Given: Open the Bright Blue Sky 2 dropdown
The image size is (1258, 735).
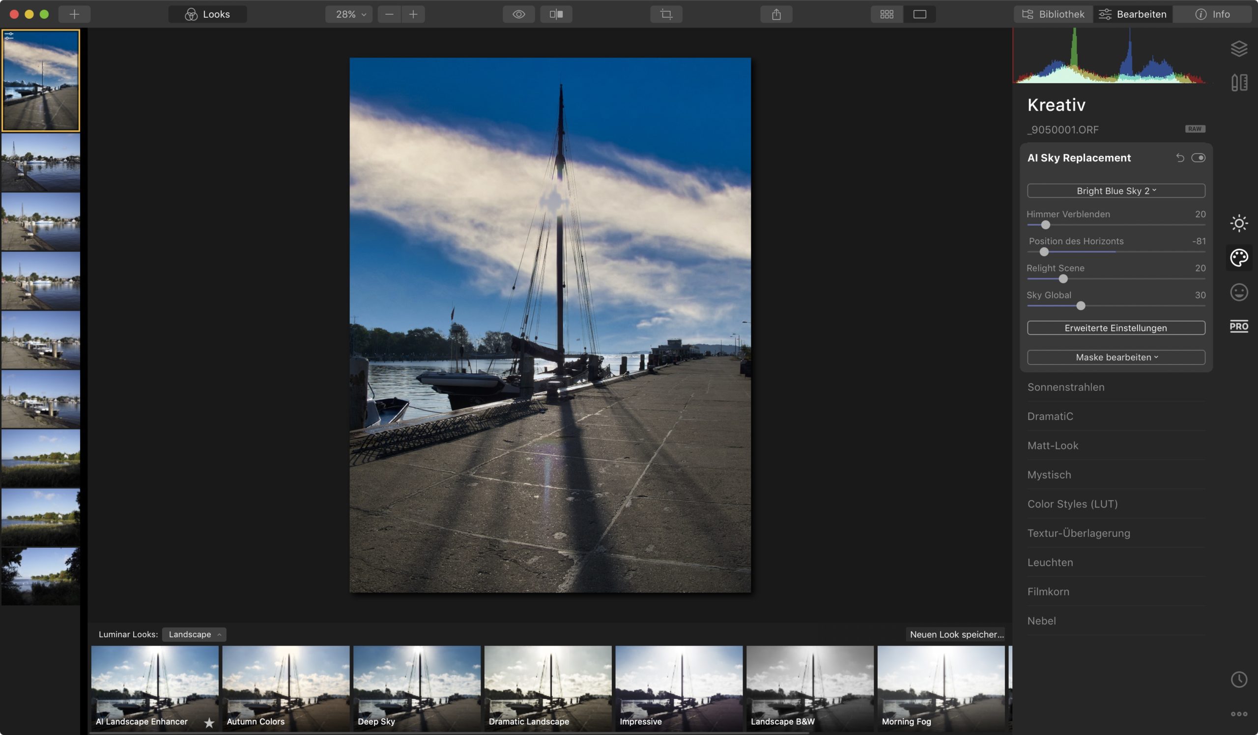Looking at the screenshot, I should 1116,191.
